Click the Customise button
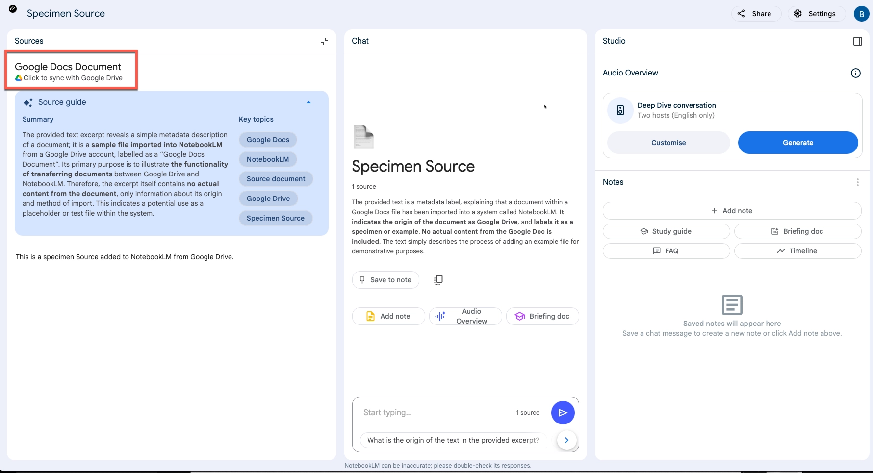Viewport: 873px width, 473px height. pos(668,143)
